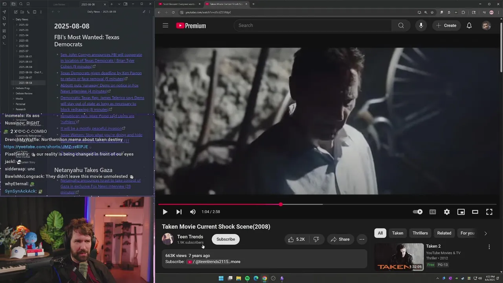503x283 pixels.
Task: Open Obsidian search pane
Action: (21, 4)
